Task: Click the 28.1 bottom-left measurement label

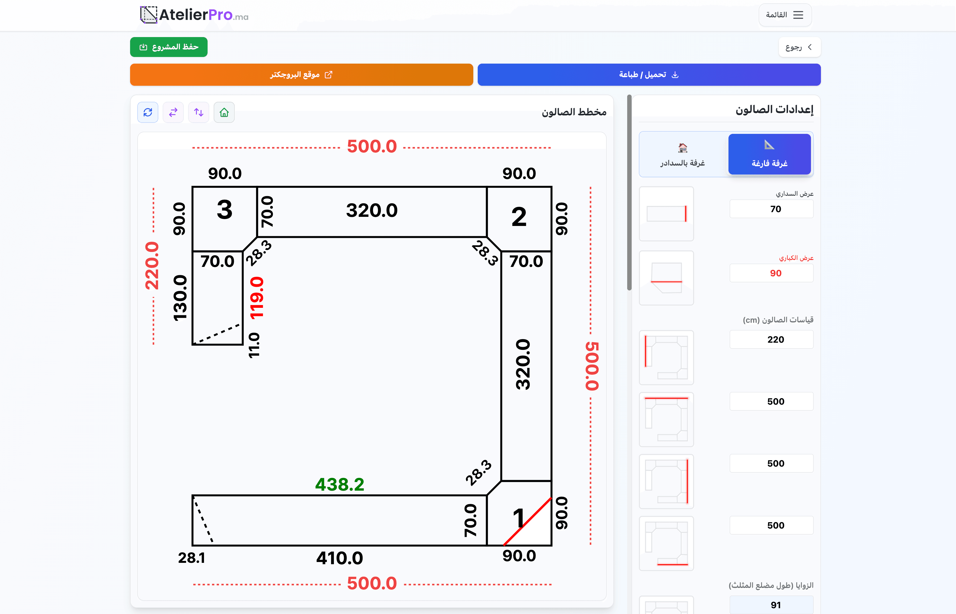Action: (x=192, y=558)
